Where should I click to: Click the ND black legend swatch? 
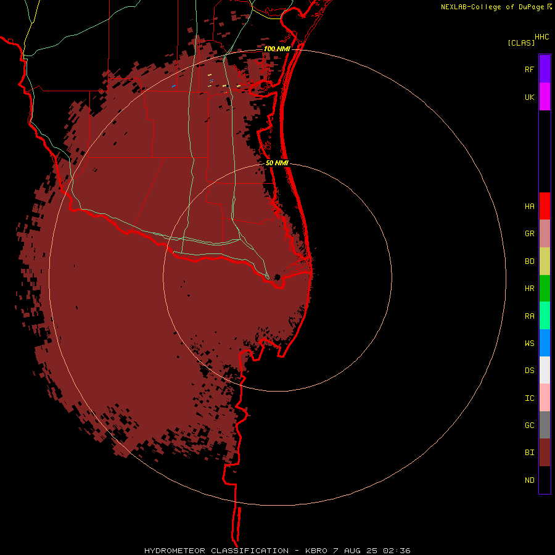[545, 480]
